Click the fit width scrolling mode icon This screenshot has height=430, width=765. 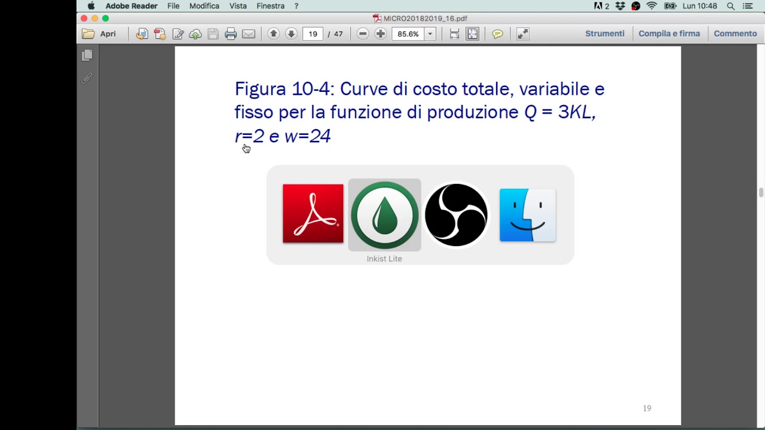(454, 34)
